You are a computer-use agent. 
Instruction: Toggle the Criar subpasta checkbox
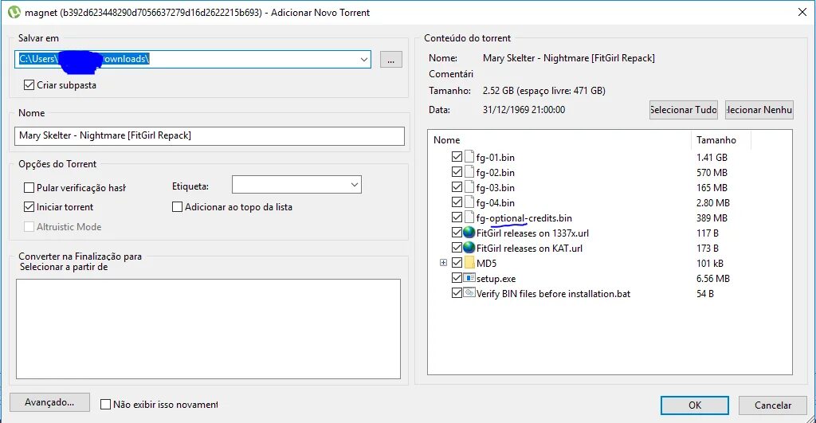tap(29, 84)
